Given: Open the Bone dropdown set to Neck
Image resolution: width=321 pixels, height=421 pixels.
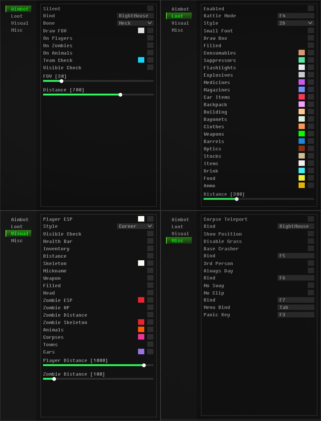Looking at the screenshot, I should 135,23.
